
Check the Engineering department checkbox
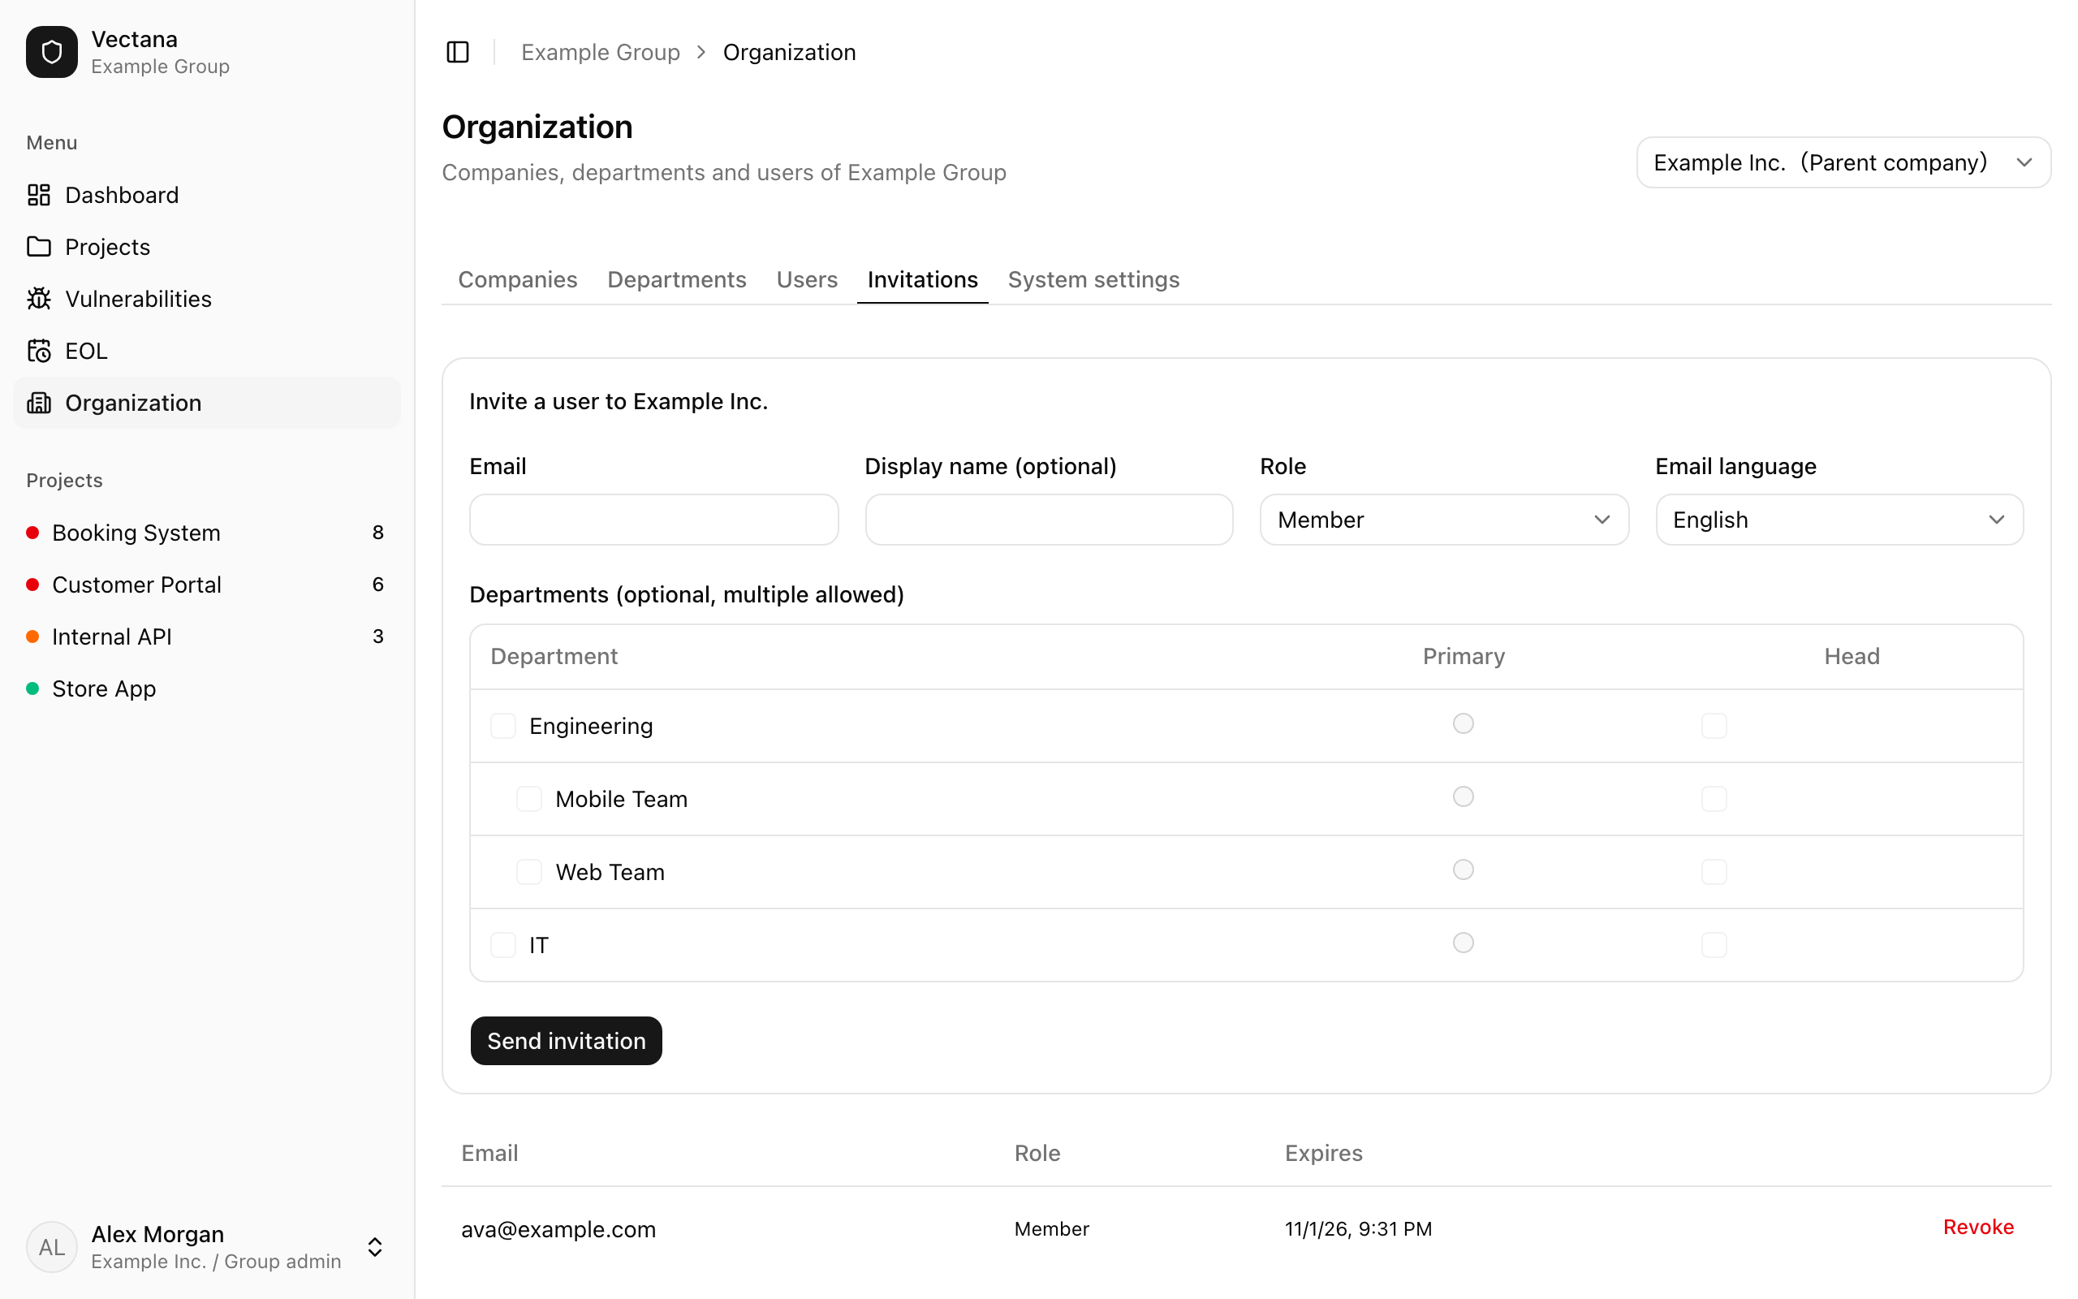[x=503, y=726]
